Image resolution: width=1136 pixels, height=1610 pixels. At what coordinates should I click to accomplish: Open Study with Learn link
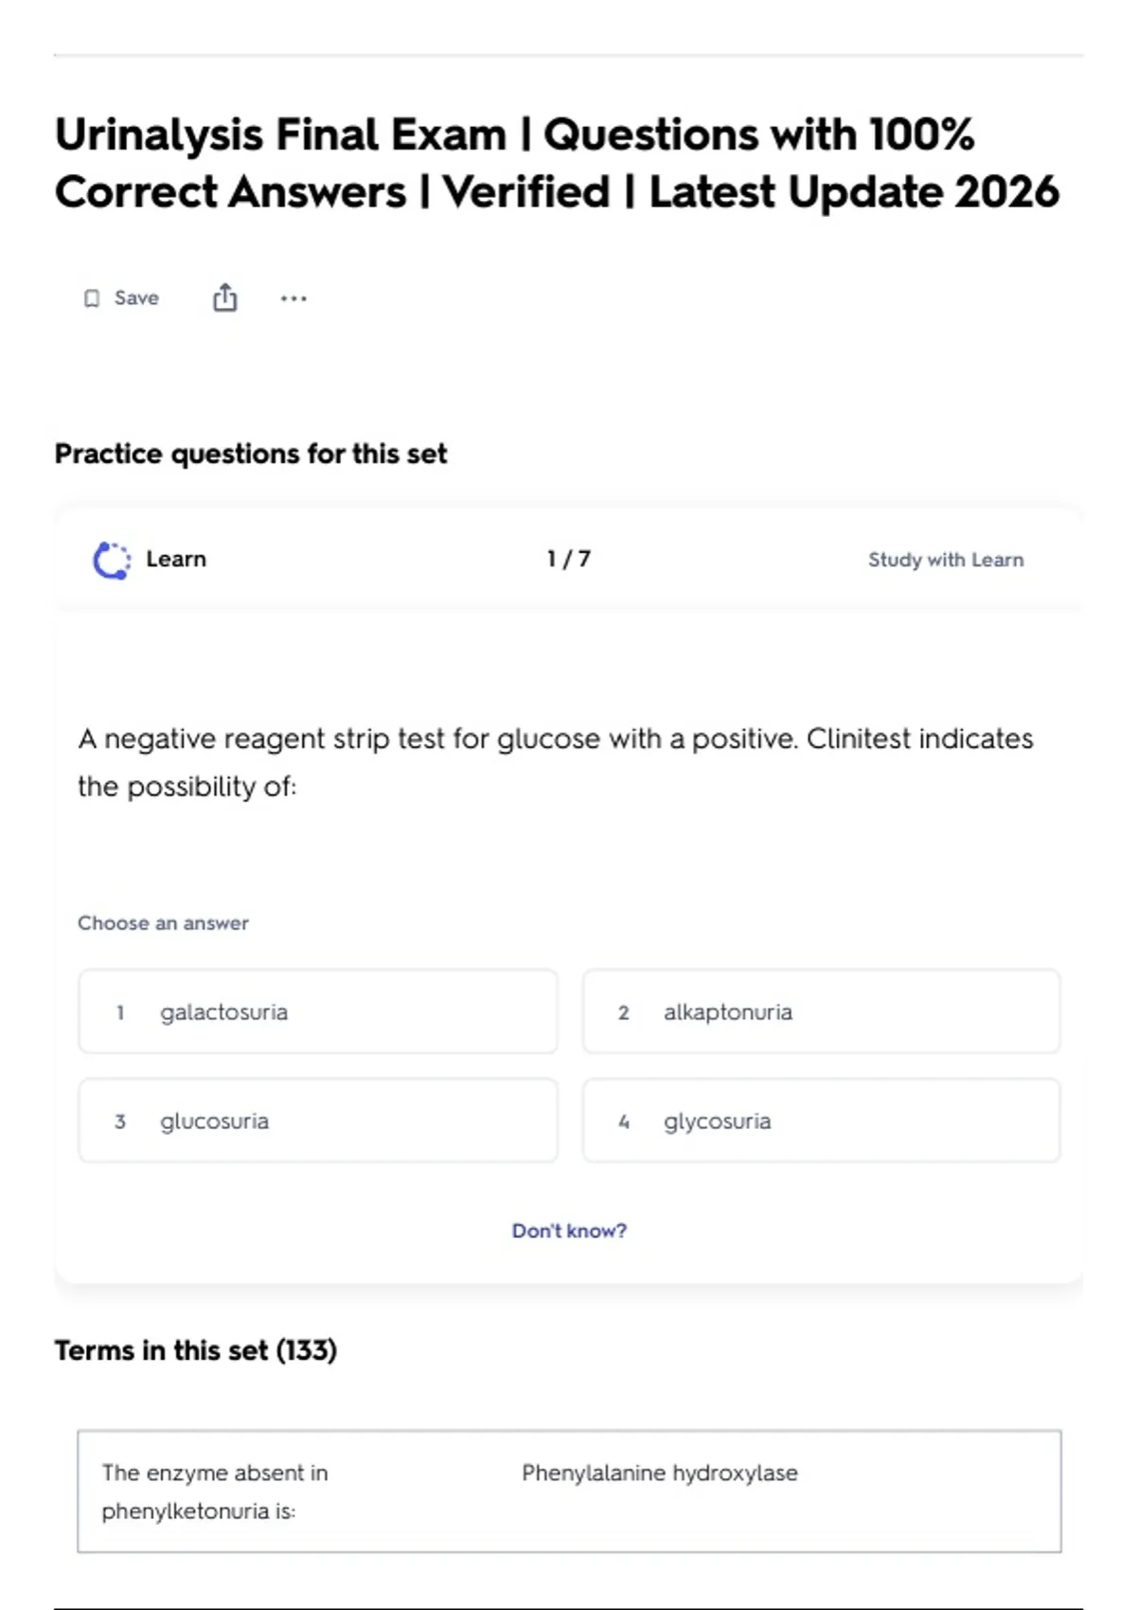946,560
